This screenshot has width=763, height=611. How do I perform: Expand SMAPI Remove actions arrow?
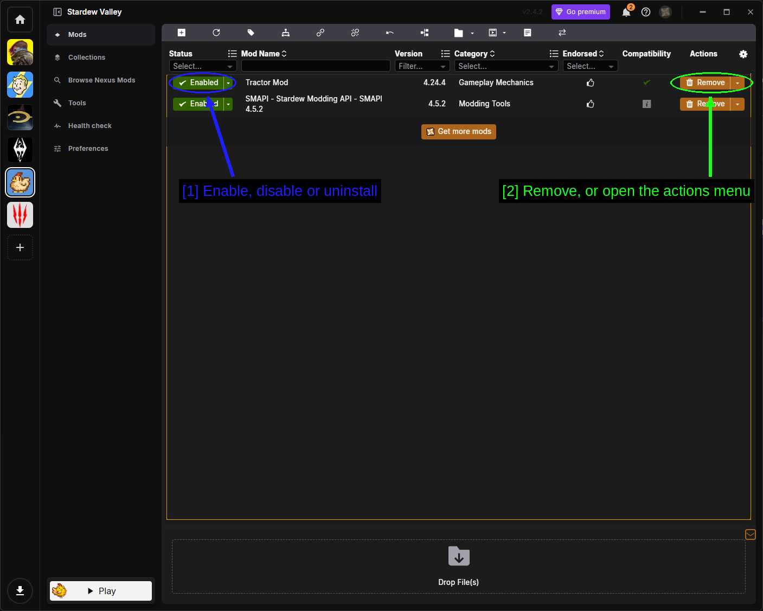click(x=738, y=104)
